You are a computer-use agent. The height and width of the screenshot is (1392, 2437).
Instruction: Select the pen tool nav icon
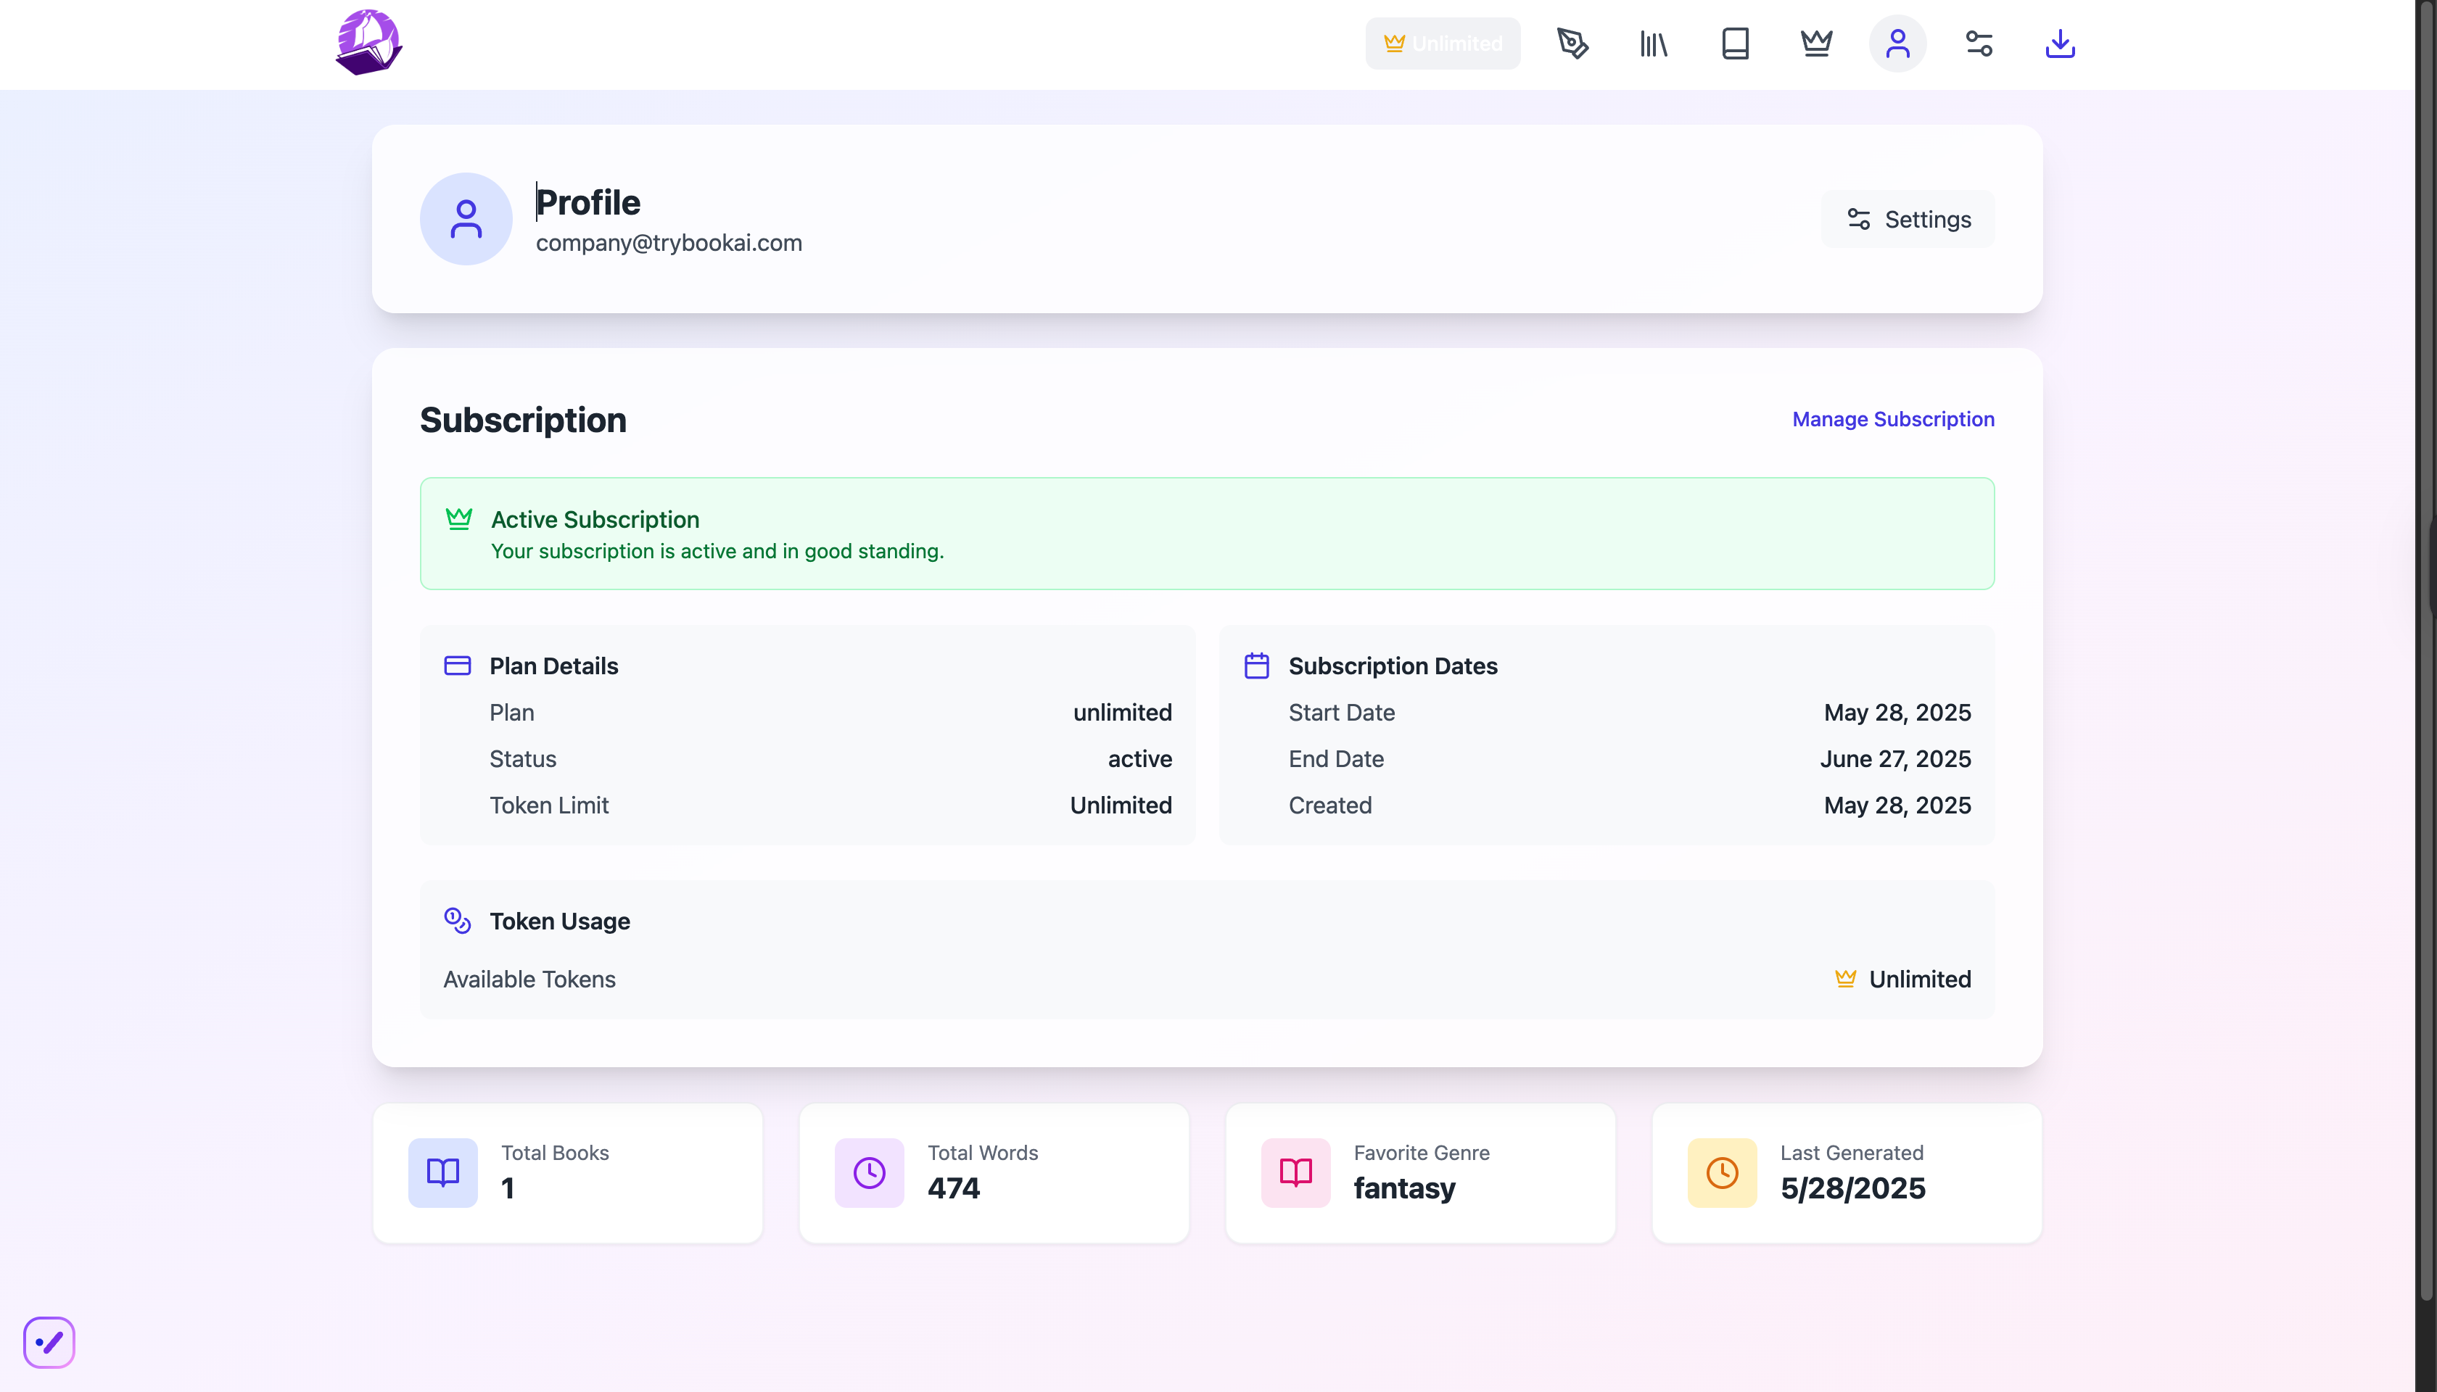[x=1572, y=43]
